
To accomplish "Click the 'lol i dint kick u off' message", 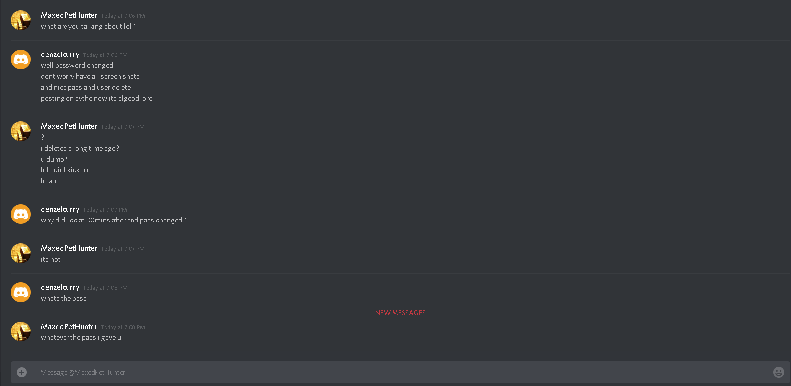I will (x=67, y=170).
